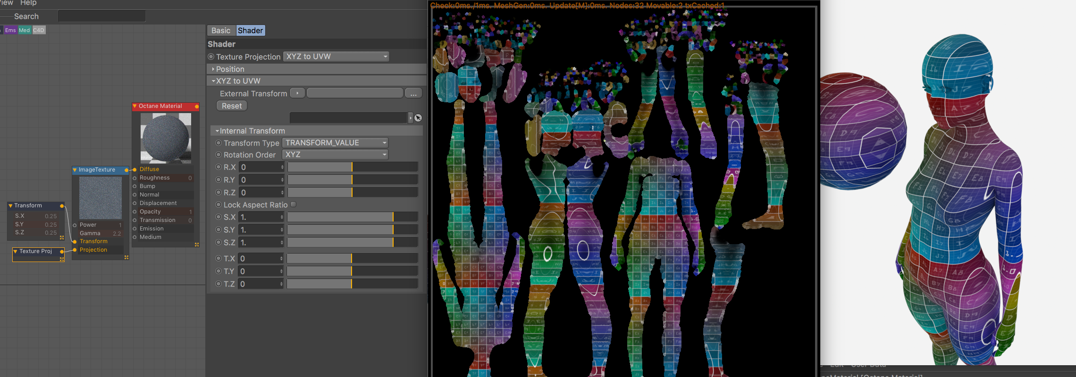Click the External Transform browse (...) button
The width and height of the screenshot is (1076, 377).
413,93
